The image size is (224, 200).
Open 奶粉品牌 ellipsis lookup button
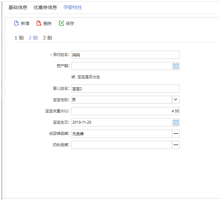coord(176,145)
